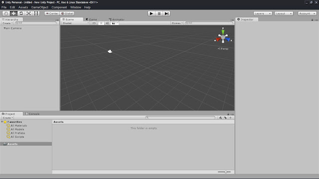Select the Move tool

[x=13, y=13]
